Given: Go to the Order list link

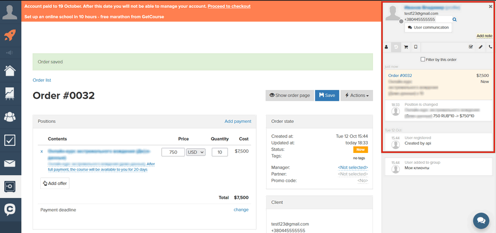Looking at the screenshot, I should (x=42, y=80).
